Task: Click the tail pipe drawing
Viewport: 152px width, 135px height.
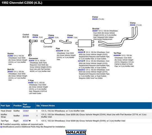Action: click(x=118, y=37)
